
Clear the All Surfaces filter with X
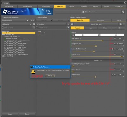68,24
